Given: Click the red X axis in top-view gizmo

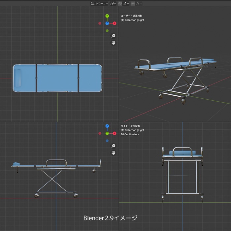Looking at the screenshot, I should click(x=115, y=23).
